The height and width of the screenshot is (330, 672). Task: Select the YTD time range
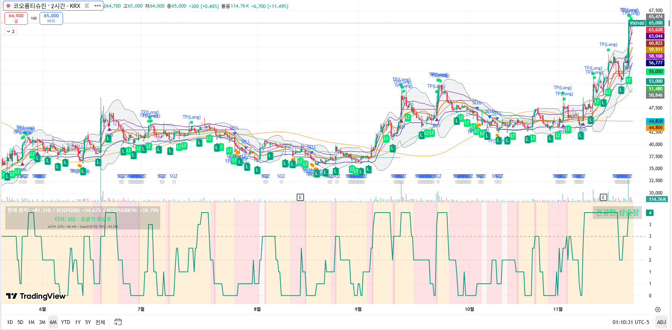click(x=66, y=322)
